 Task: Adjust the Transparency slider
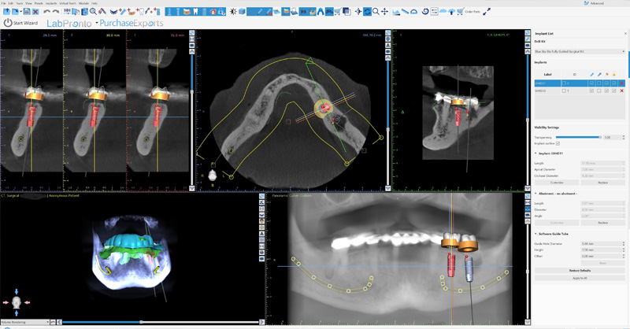pos(578,138)
